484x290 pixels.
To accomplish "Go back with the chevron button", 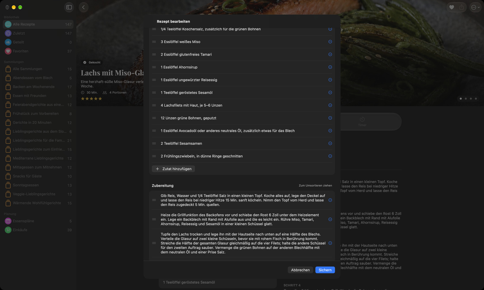I will tap(83, 7).
